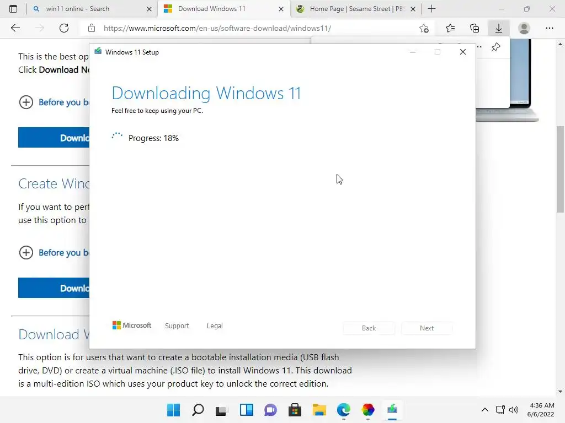Click the Back button in Setup
The width and height of the screenshot is (565, 423).
pos(369,328)
